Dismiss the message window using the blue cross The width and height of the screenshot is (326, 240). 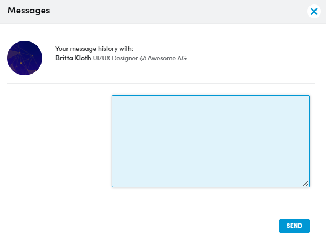(314, 12)
